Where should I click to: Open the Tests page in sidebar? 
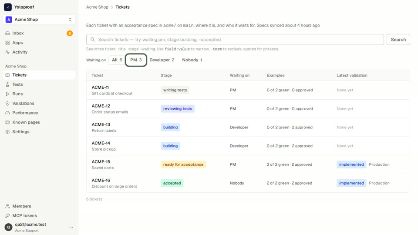(x=39, y=84)
